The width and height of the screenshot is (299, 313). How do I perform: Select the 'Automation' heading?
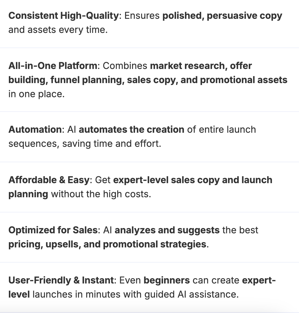point(35,130)
